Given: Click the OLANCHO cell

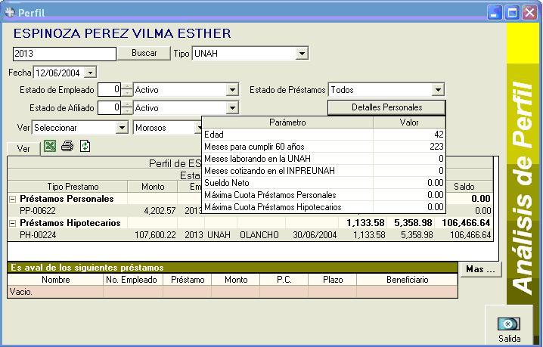Looking at the screenshot, I should point(259,235).
